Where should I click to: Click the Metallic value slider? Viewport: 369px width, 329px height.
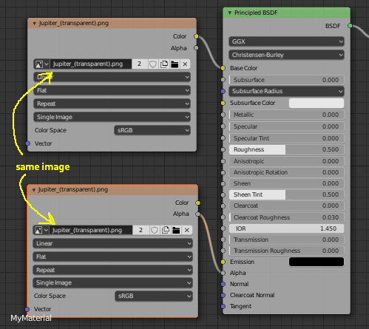point(286,115)
